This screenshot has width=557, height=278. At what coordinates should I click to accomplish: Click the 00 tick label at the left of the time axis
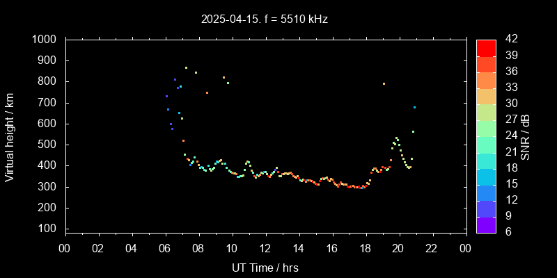65,249
